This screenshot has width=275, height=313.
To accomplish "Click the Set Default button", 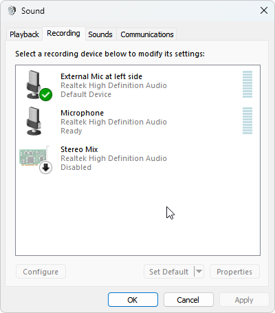I will (169, 272).
